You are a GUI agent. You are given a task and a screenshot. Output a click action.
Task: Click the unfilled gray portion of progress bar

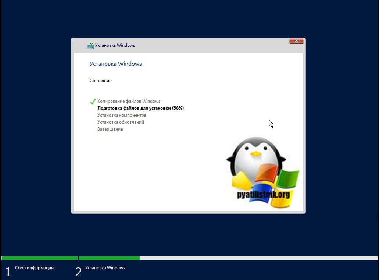(x=257, y=258)
